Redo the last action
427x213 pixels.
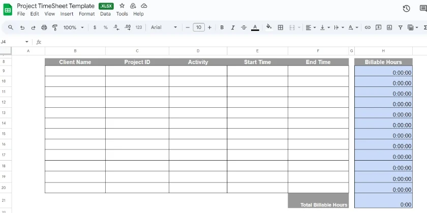click(x=33, y=27)
